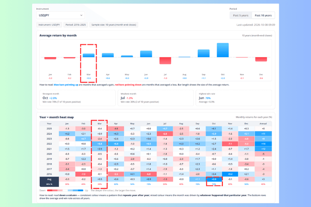Click the 2024 Jul cell showing -6.8

click(x=165, y=134)
